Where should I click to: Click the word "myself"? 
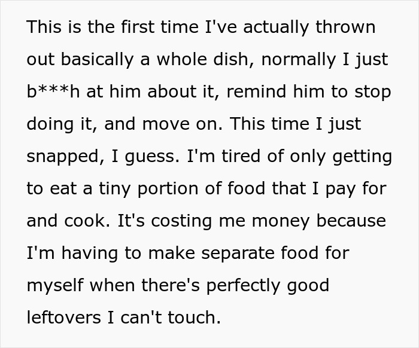[56, 286]
